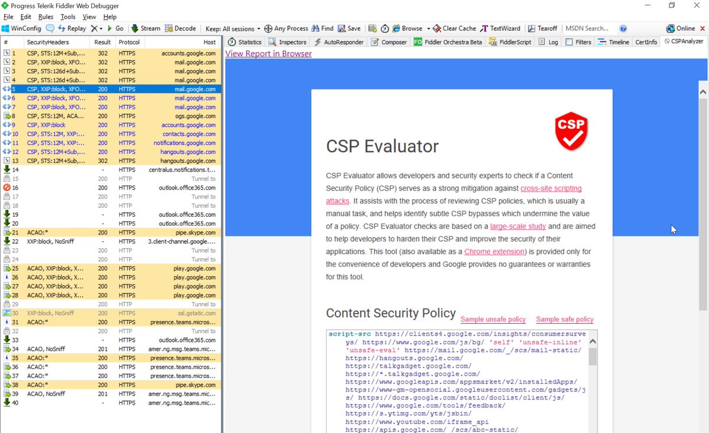Switch to the Inspectors tab

click(x=287, y=42)
